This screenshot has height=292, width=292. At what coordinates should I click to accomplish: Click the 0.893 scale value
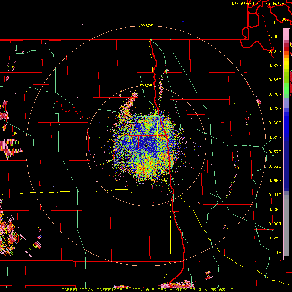(275, 65)
